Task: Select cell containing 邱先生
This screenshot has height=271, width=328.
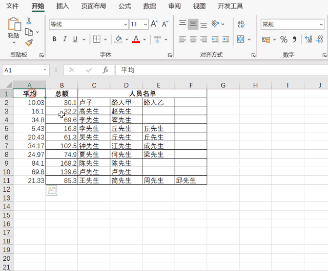Action: pos(191,180)
